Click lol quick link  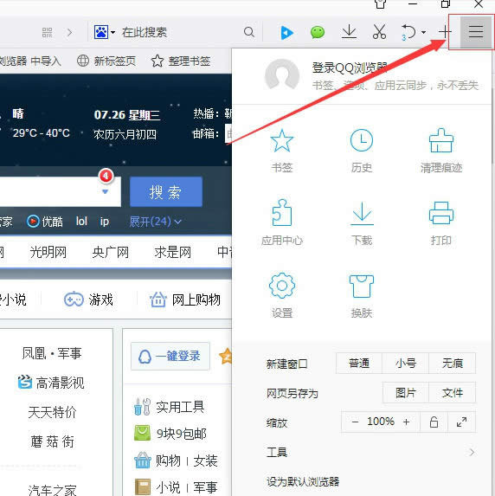click(x=81, y=221)
